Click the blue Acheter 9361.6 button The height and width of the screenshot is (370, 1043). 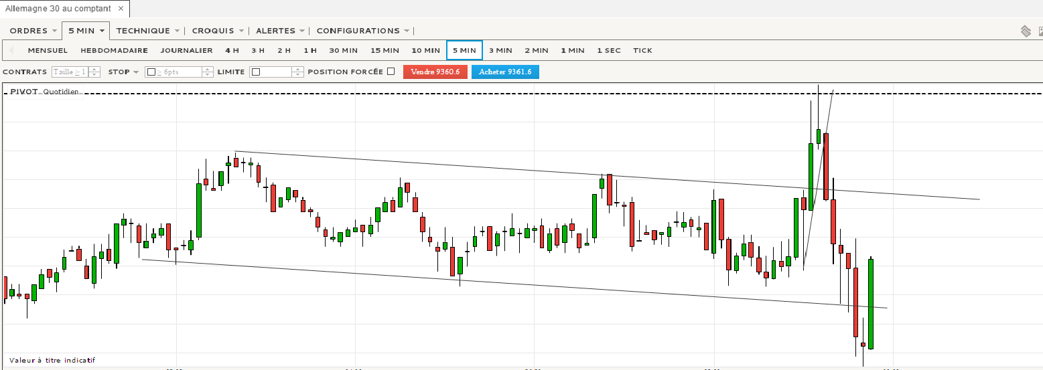tap(505, 72)
